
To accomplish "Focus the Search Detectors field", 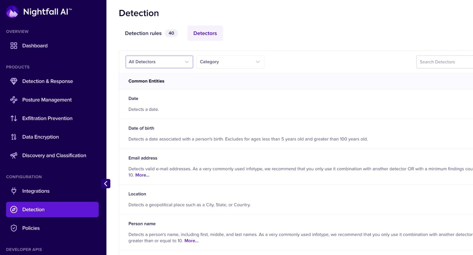I will pos(445,62).
